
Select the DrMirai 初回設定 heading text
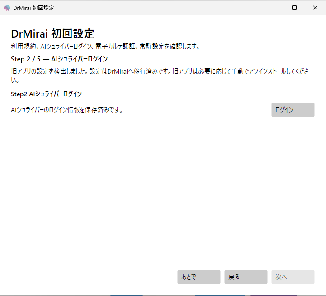[52, 34]
